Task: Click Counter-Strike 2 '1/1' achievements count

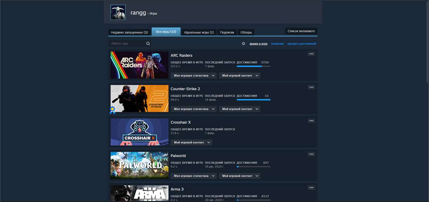Action: point(267,96)
